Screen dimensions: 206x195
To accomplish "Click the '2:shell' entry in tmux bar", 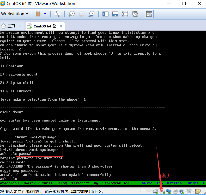I will pos(45,183).
